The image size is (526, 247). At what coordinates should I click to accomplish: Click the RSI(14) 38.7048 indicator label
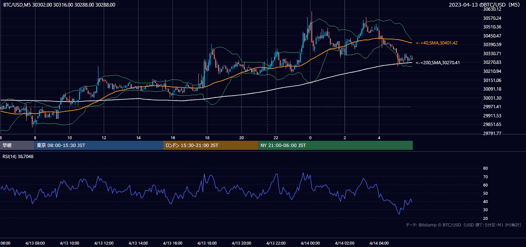[18, 156]
